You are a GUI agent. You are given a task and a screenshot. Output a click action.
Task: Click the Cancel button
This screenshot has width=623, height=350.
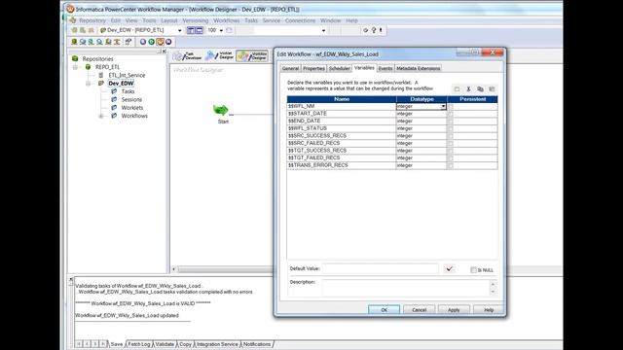tap(419, 310)
